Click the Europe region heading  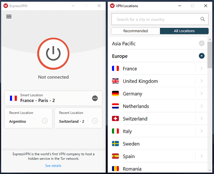120,56
